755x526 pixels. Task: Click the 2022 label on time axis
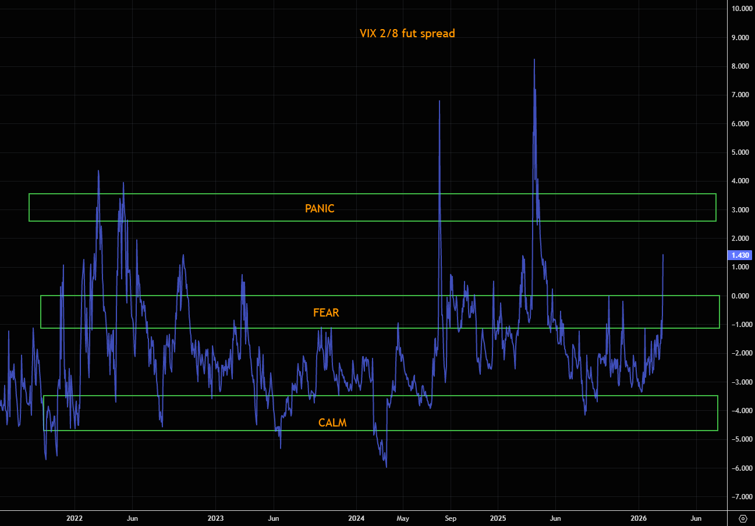coord(75,517)
